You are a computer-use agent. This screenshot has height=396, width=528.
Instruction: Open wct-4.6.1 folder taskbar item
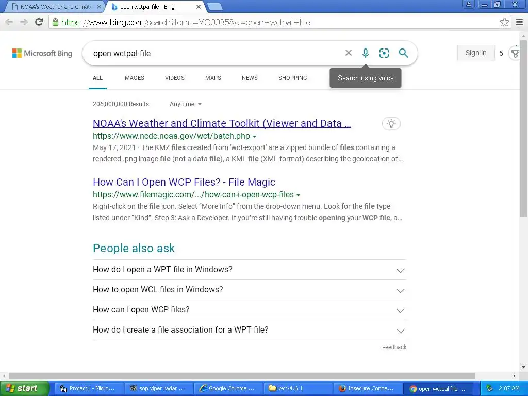298,388
